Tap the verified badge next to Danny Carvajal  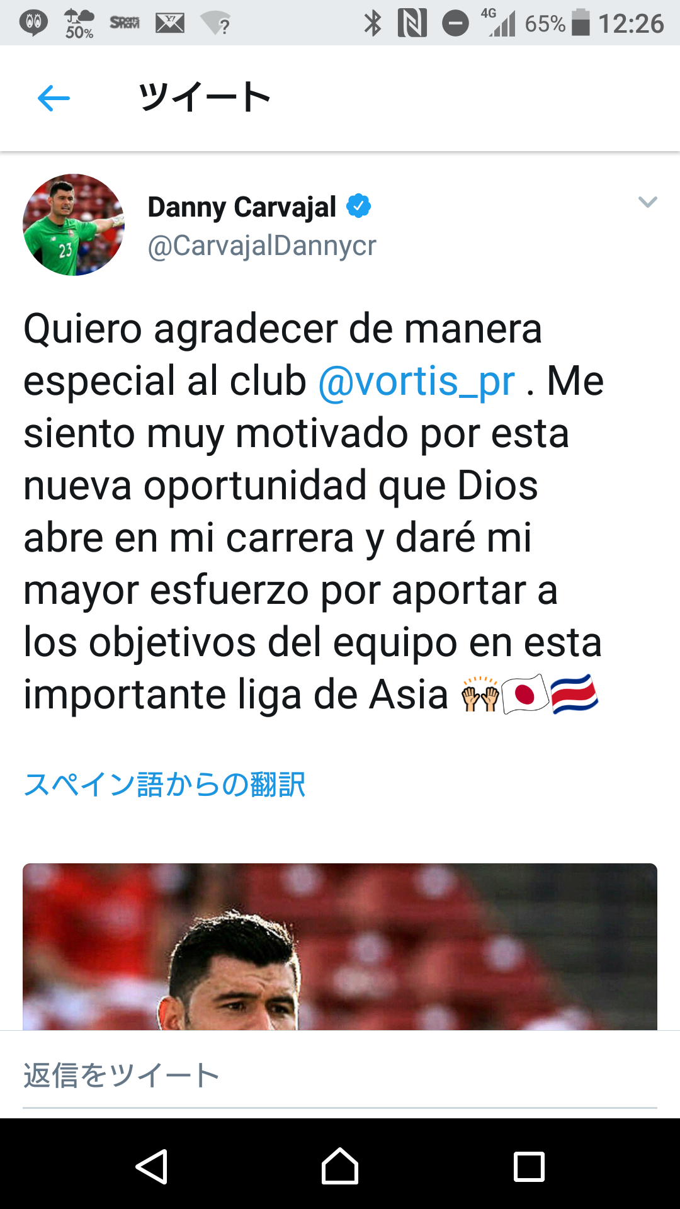coord(359,206)
